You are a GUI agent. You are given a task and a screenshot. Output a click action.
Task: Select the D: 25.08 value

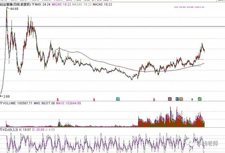point(38,130)
